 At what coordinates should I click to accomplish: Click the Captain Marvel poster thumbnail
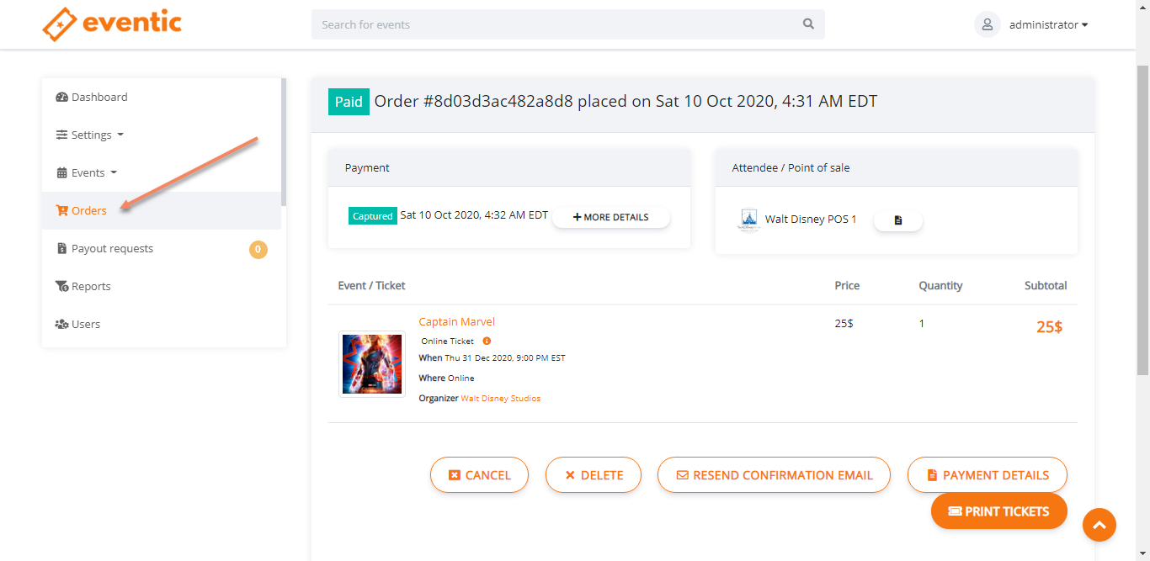372,363
